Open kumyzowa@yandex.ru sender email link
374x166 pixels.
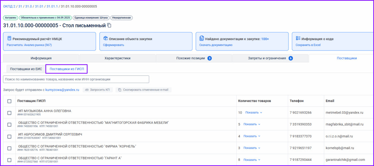pyautogui.click(x=62, y=90)
